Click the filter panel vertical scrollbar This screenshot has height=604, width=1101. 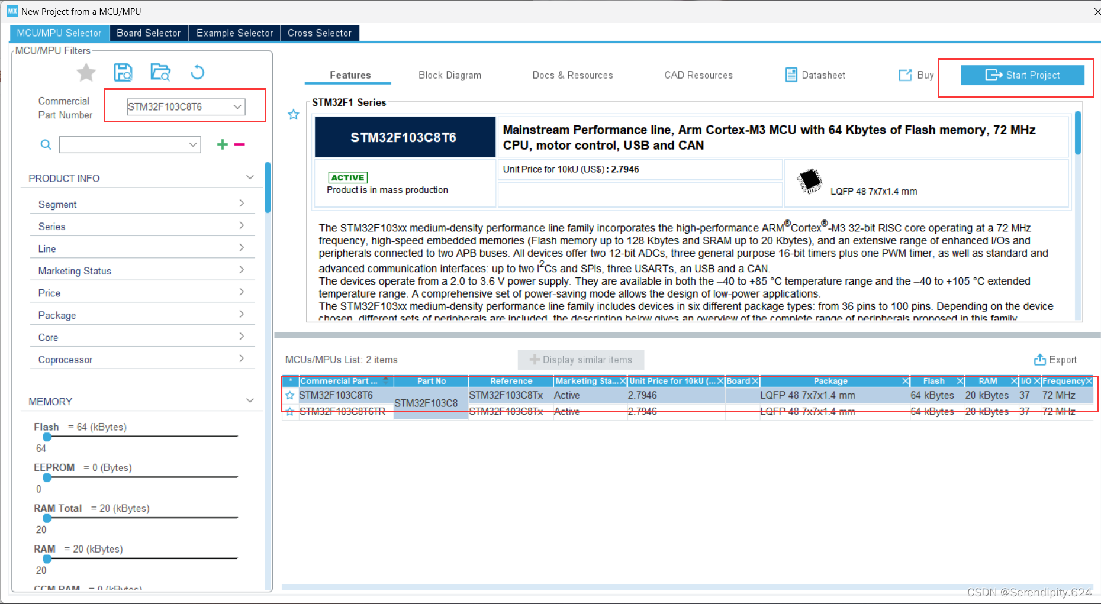(x=268, y=188)
